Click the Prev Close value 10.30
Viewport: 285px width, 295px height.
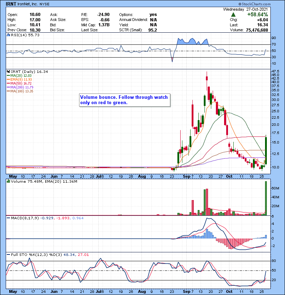tap(35, 30)
